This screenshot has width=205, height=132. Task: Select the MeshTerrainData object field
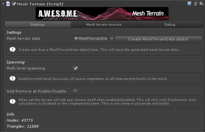[90, 38]
